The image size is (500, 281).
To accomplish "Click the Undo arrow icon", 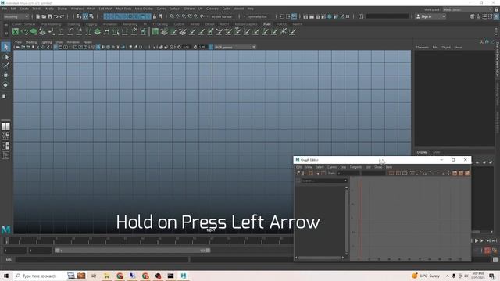I will 56,16.
